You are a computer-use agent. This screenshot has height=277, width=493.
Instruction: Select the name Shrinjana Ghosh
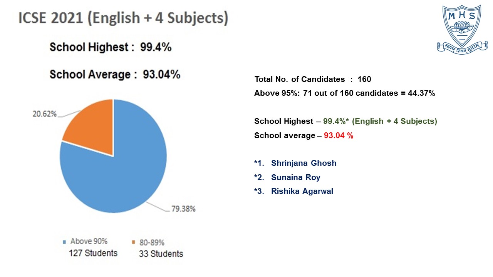click(304, 163)
